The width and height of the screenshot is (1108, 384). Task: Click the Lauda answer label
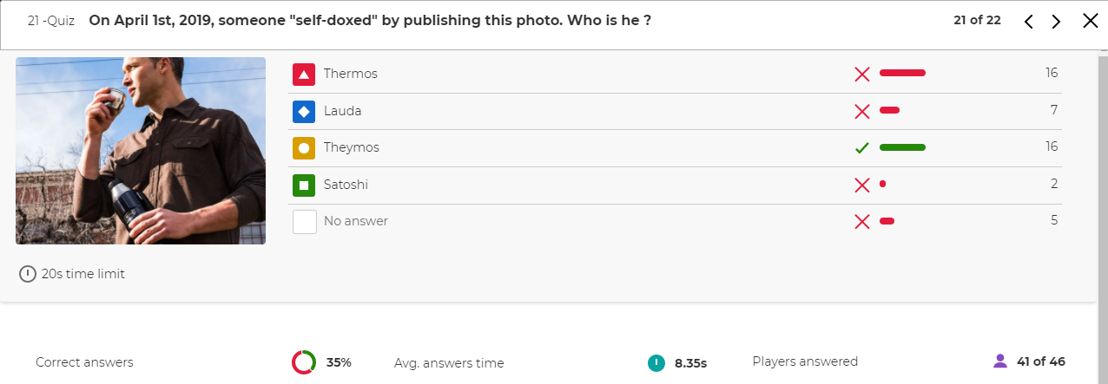point(342,111)
